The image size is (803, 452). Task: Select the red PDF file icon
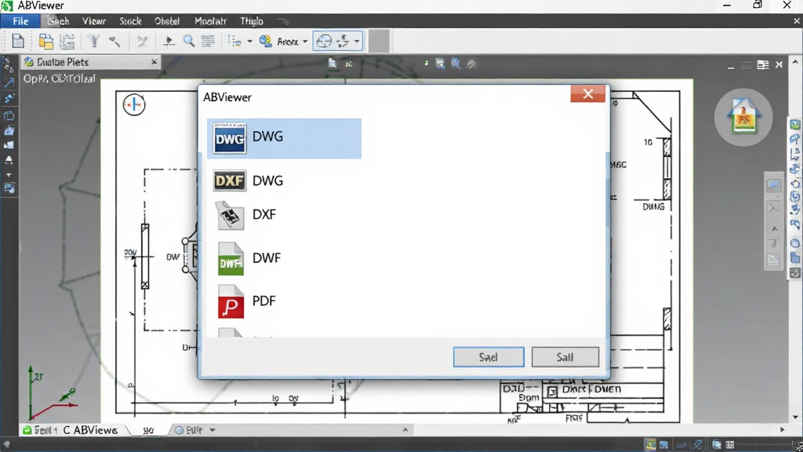click(231, 302)
